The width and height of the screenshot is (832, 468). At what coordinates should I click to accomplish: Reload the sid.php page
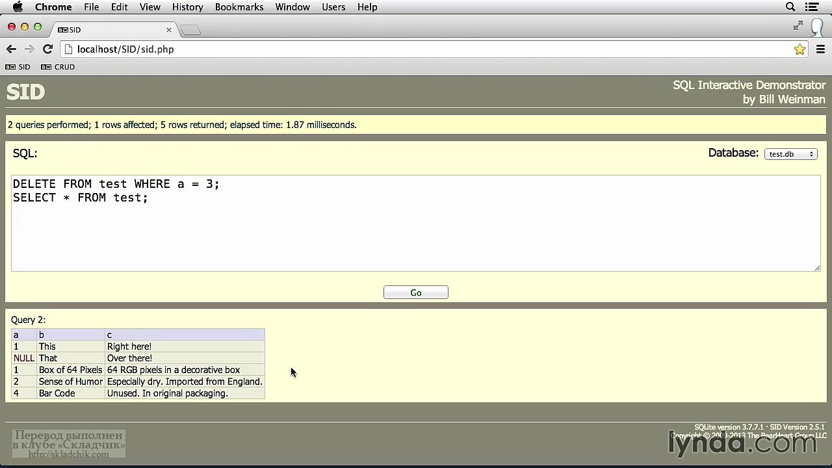pos(47,49)
